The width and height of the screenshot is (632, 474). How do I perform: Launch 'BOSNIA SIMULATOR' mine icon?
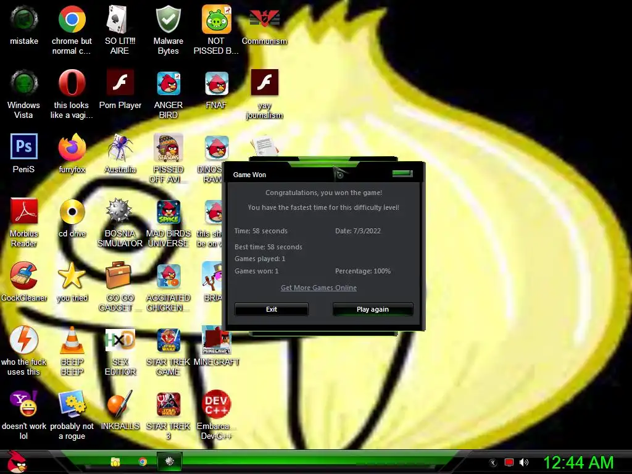119,211
